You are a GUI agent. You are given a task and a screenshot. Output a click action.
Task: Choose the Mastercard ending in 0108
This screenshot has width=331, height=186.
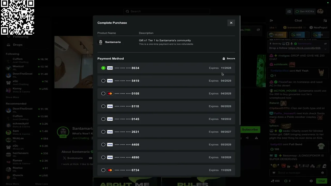click(166, 94)
